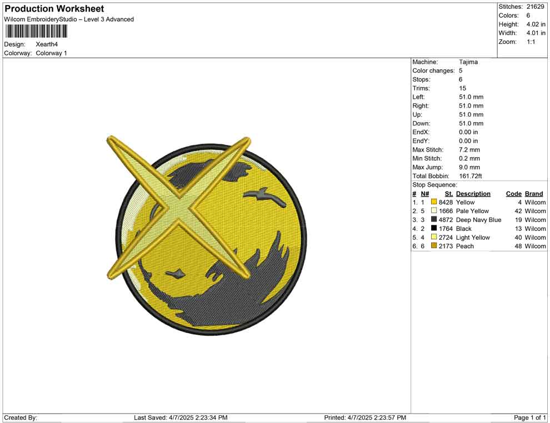Image resolution: width=550 pixels, height=423 pixels.
Task: Click the Max Stitch value '7.2 mm'
Action: click(x=469, y=150)
